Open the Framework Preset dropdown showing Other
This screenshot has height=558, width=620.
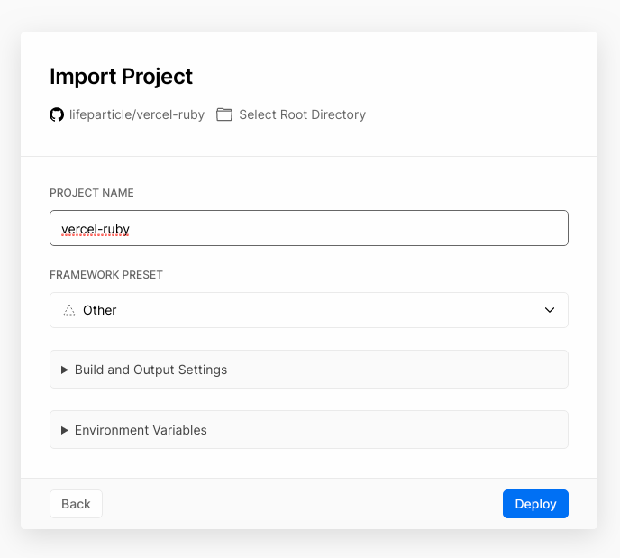pyautogui.click(x=309, y=310)
